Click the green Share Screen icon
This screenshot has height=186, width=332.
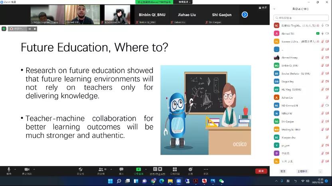pyautogui.click(x=138, y=170)
